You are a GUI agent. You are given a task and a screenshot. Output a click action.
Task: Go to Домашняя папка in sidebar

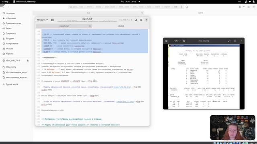(13, 23)
